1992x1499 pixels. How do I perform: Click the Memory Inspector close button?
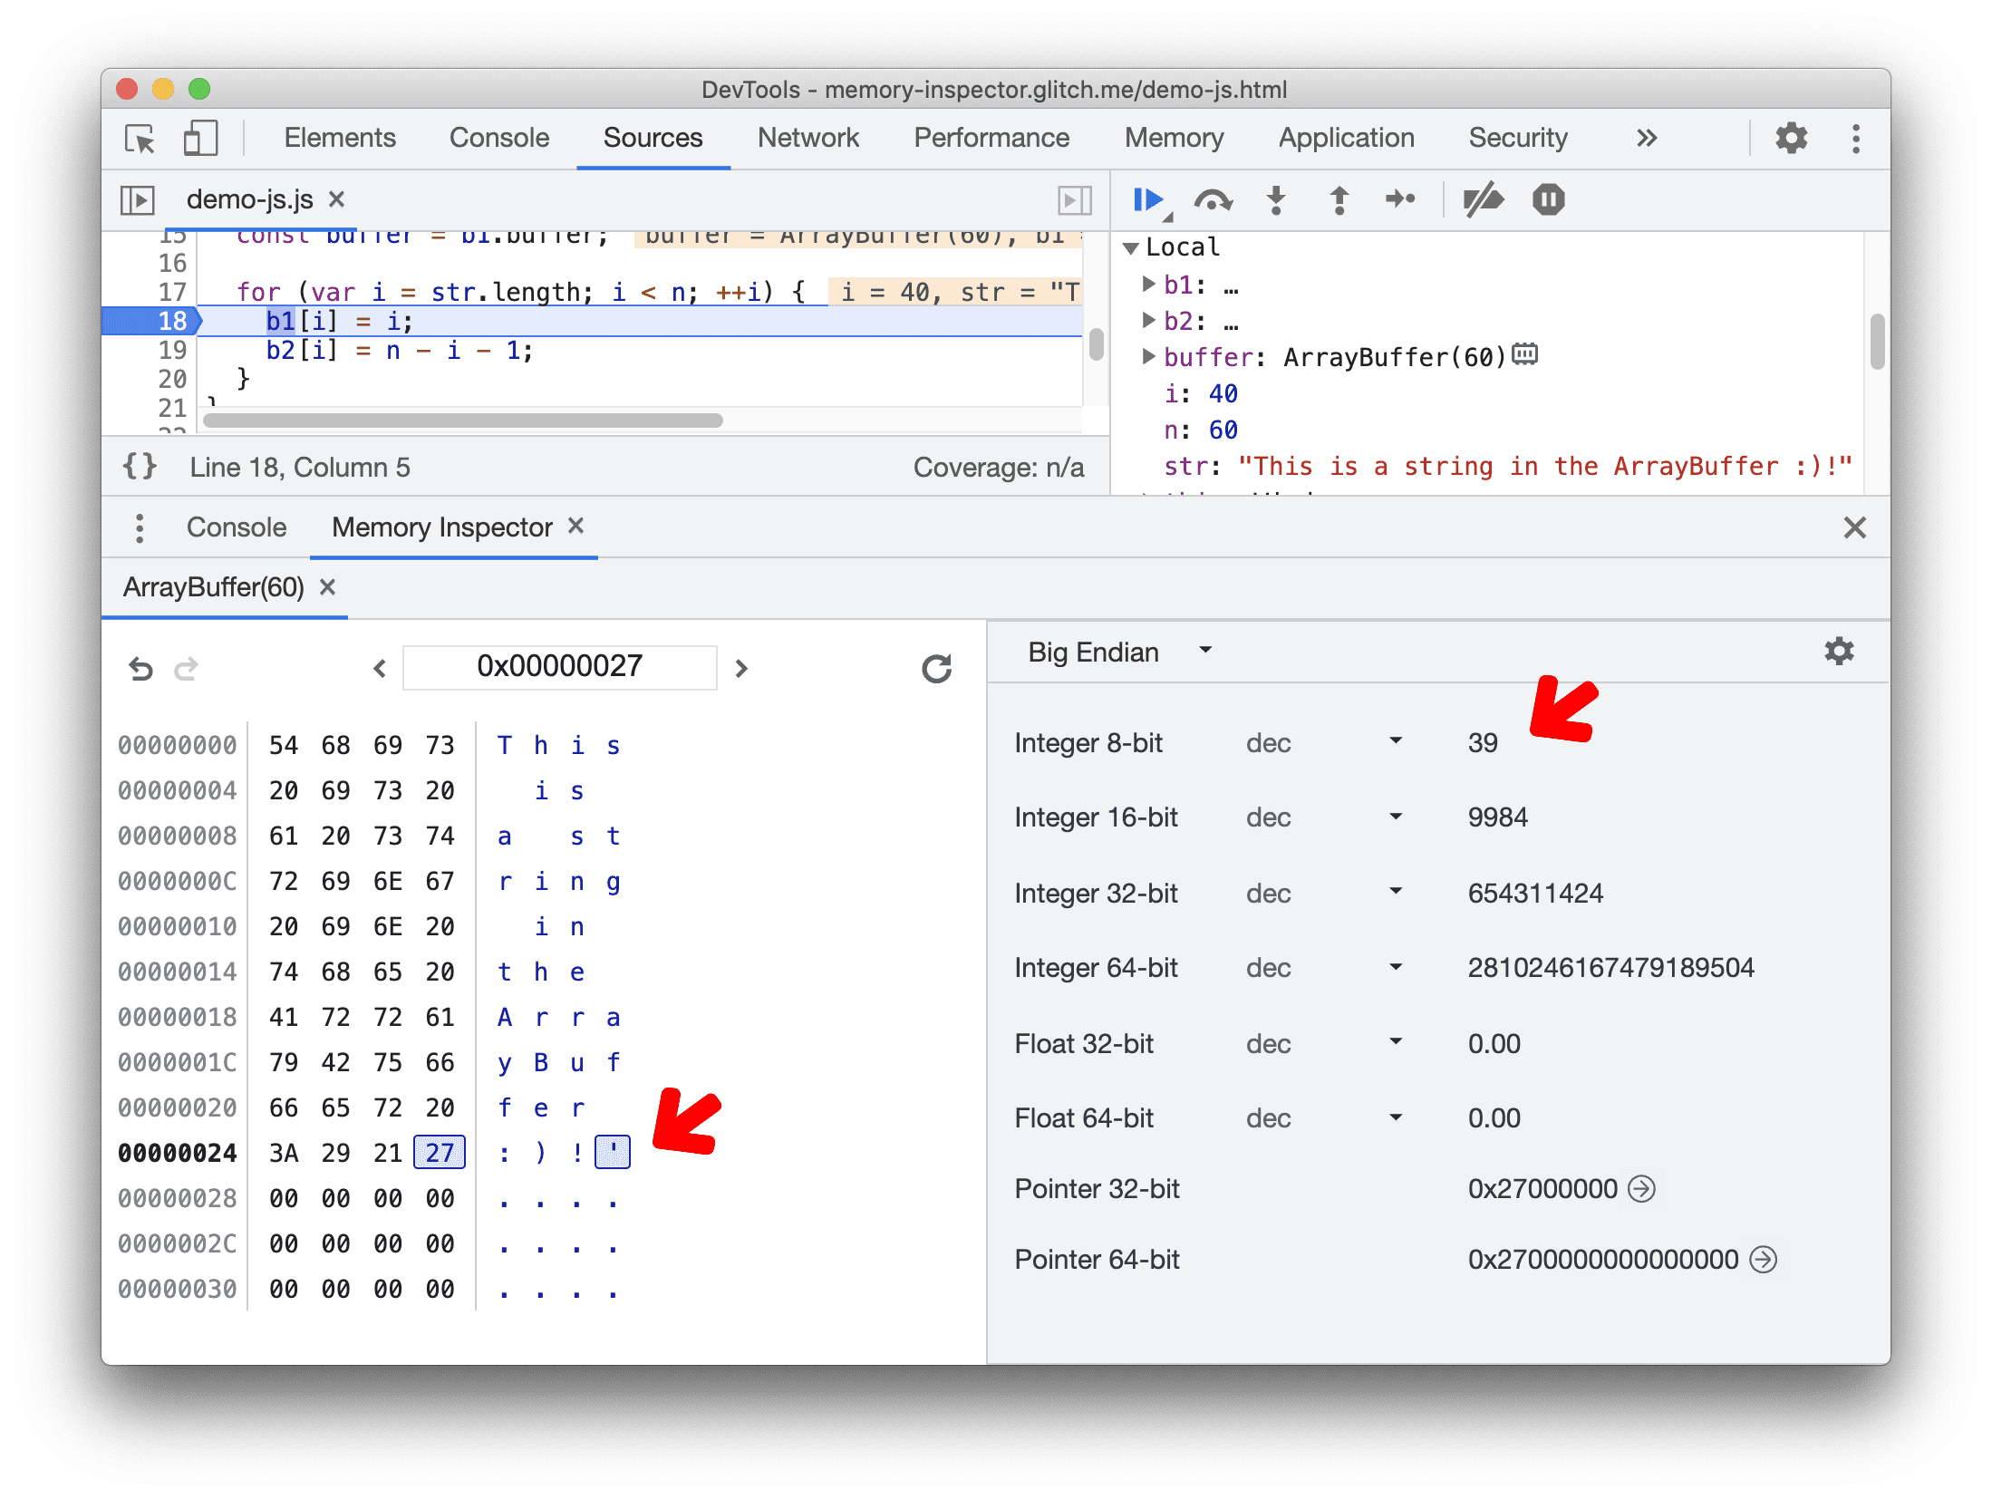point(585,526)
